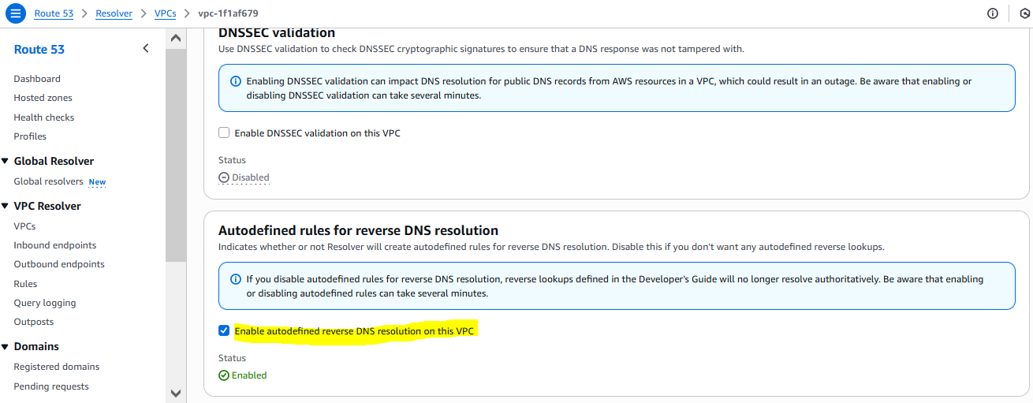Open Dashboard in sidebar
The width and height of the screenshot is (1033, 403).
click(x=37, y=79)
